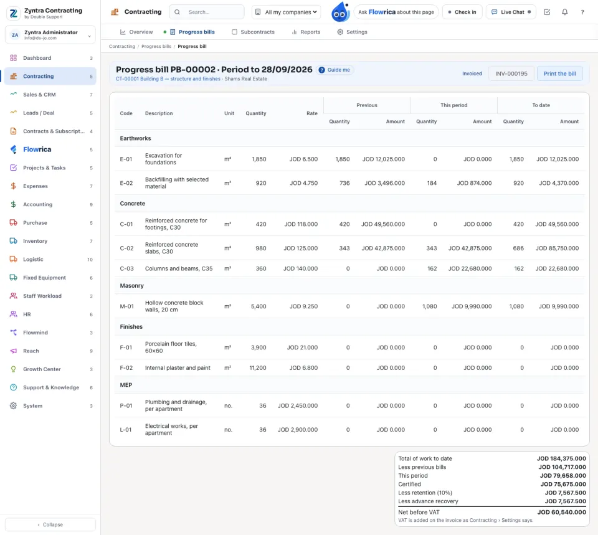This screenshot has height=535, width=598.
Task: Click the Contracting breadcrumb link
Action: point(122,47)
